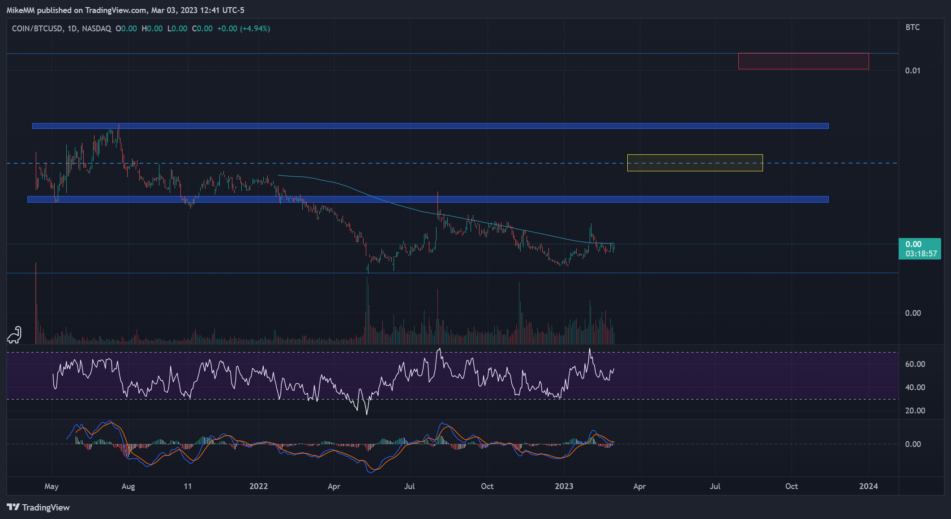Click the NASDAQ exchange label
The width and height of the screenshot is (951, 519).
click(x=97, y=29)
